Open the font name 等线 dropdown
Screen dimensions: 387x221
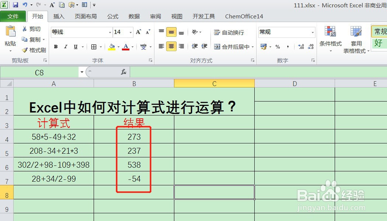coord(110,32)
